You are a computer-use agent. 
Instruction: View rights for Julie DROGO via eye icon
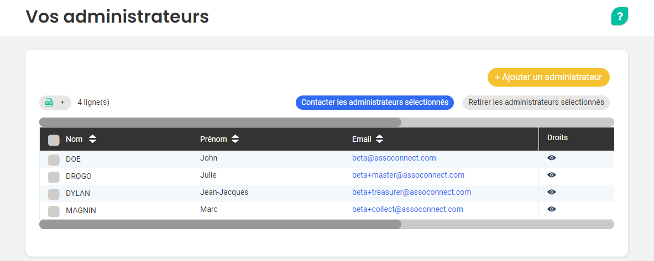(x=552, y=175)
